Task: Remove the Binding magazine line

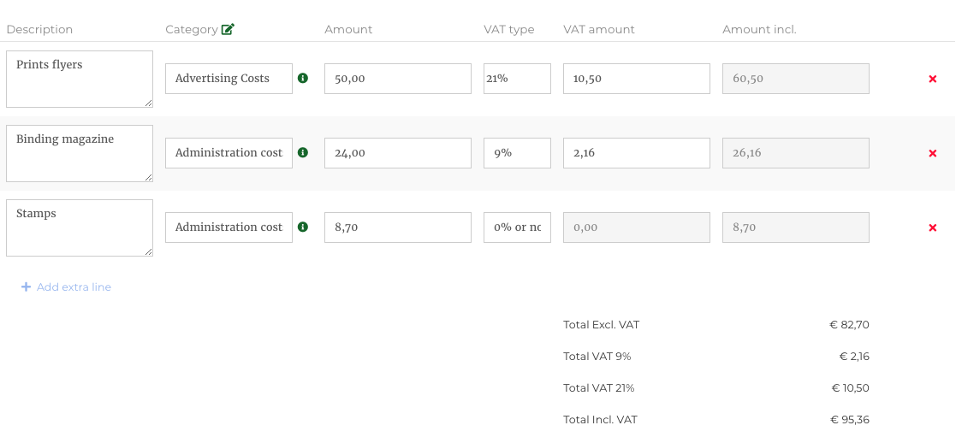Action: pyautogui.click(x=933, y=153)
